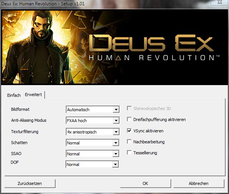Click the Texturfilterung label
This screenshot has height=194, width=229.
(25, 132)
